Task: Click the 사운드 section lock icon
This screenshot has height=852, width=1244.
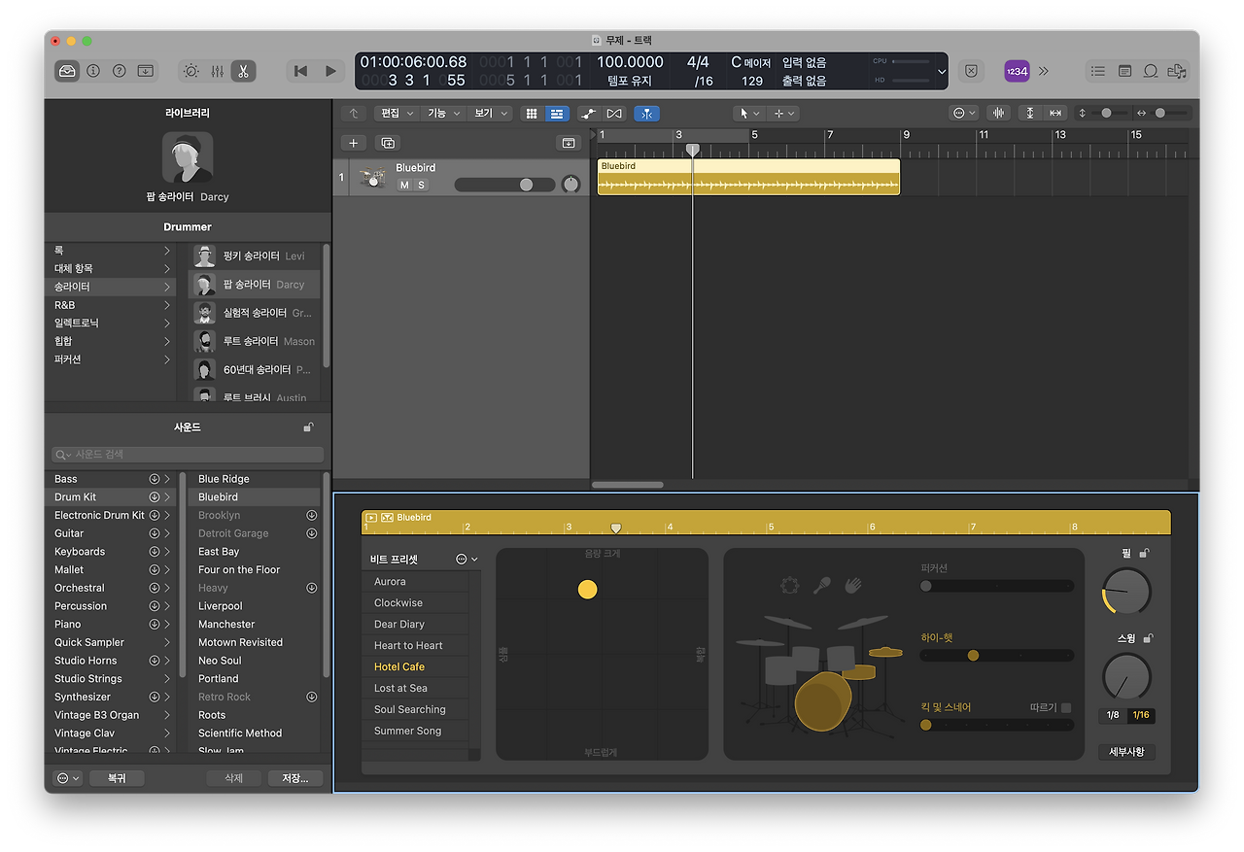Action: (x=308, y=427)
